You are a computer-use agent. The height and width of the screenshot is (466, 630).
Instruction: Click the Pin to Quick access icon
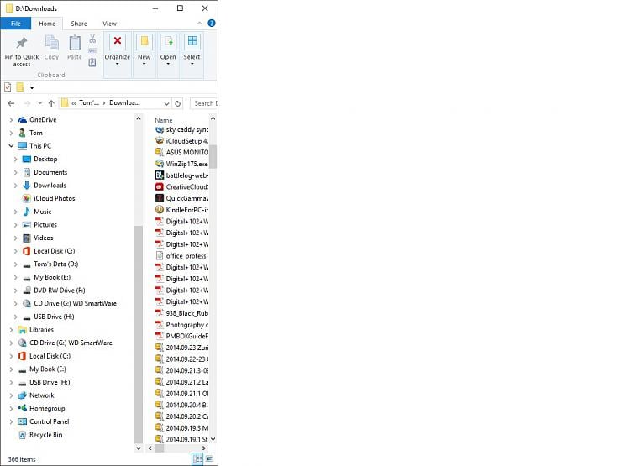tap(22, 43)
